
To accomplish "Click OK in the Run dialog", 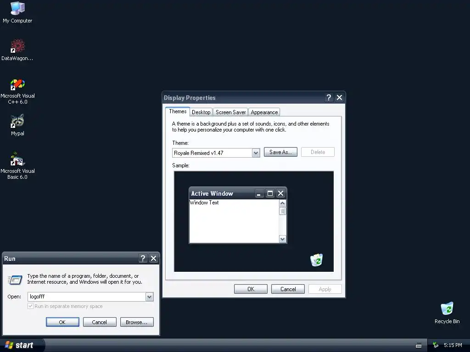I will tap(62, 322).
